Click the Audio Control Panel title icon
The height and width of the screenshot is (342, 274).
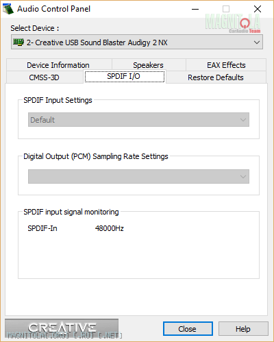8,9
